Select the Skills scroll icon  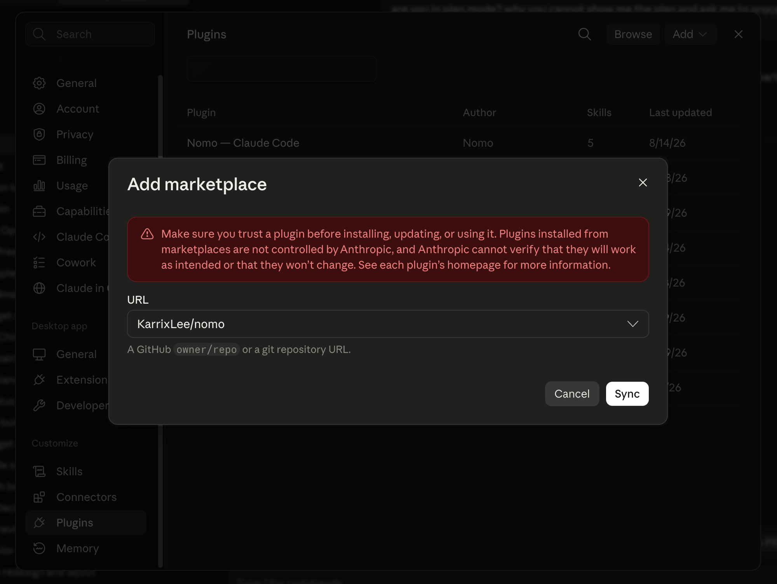[39, 471]
